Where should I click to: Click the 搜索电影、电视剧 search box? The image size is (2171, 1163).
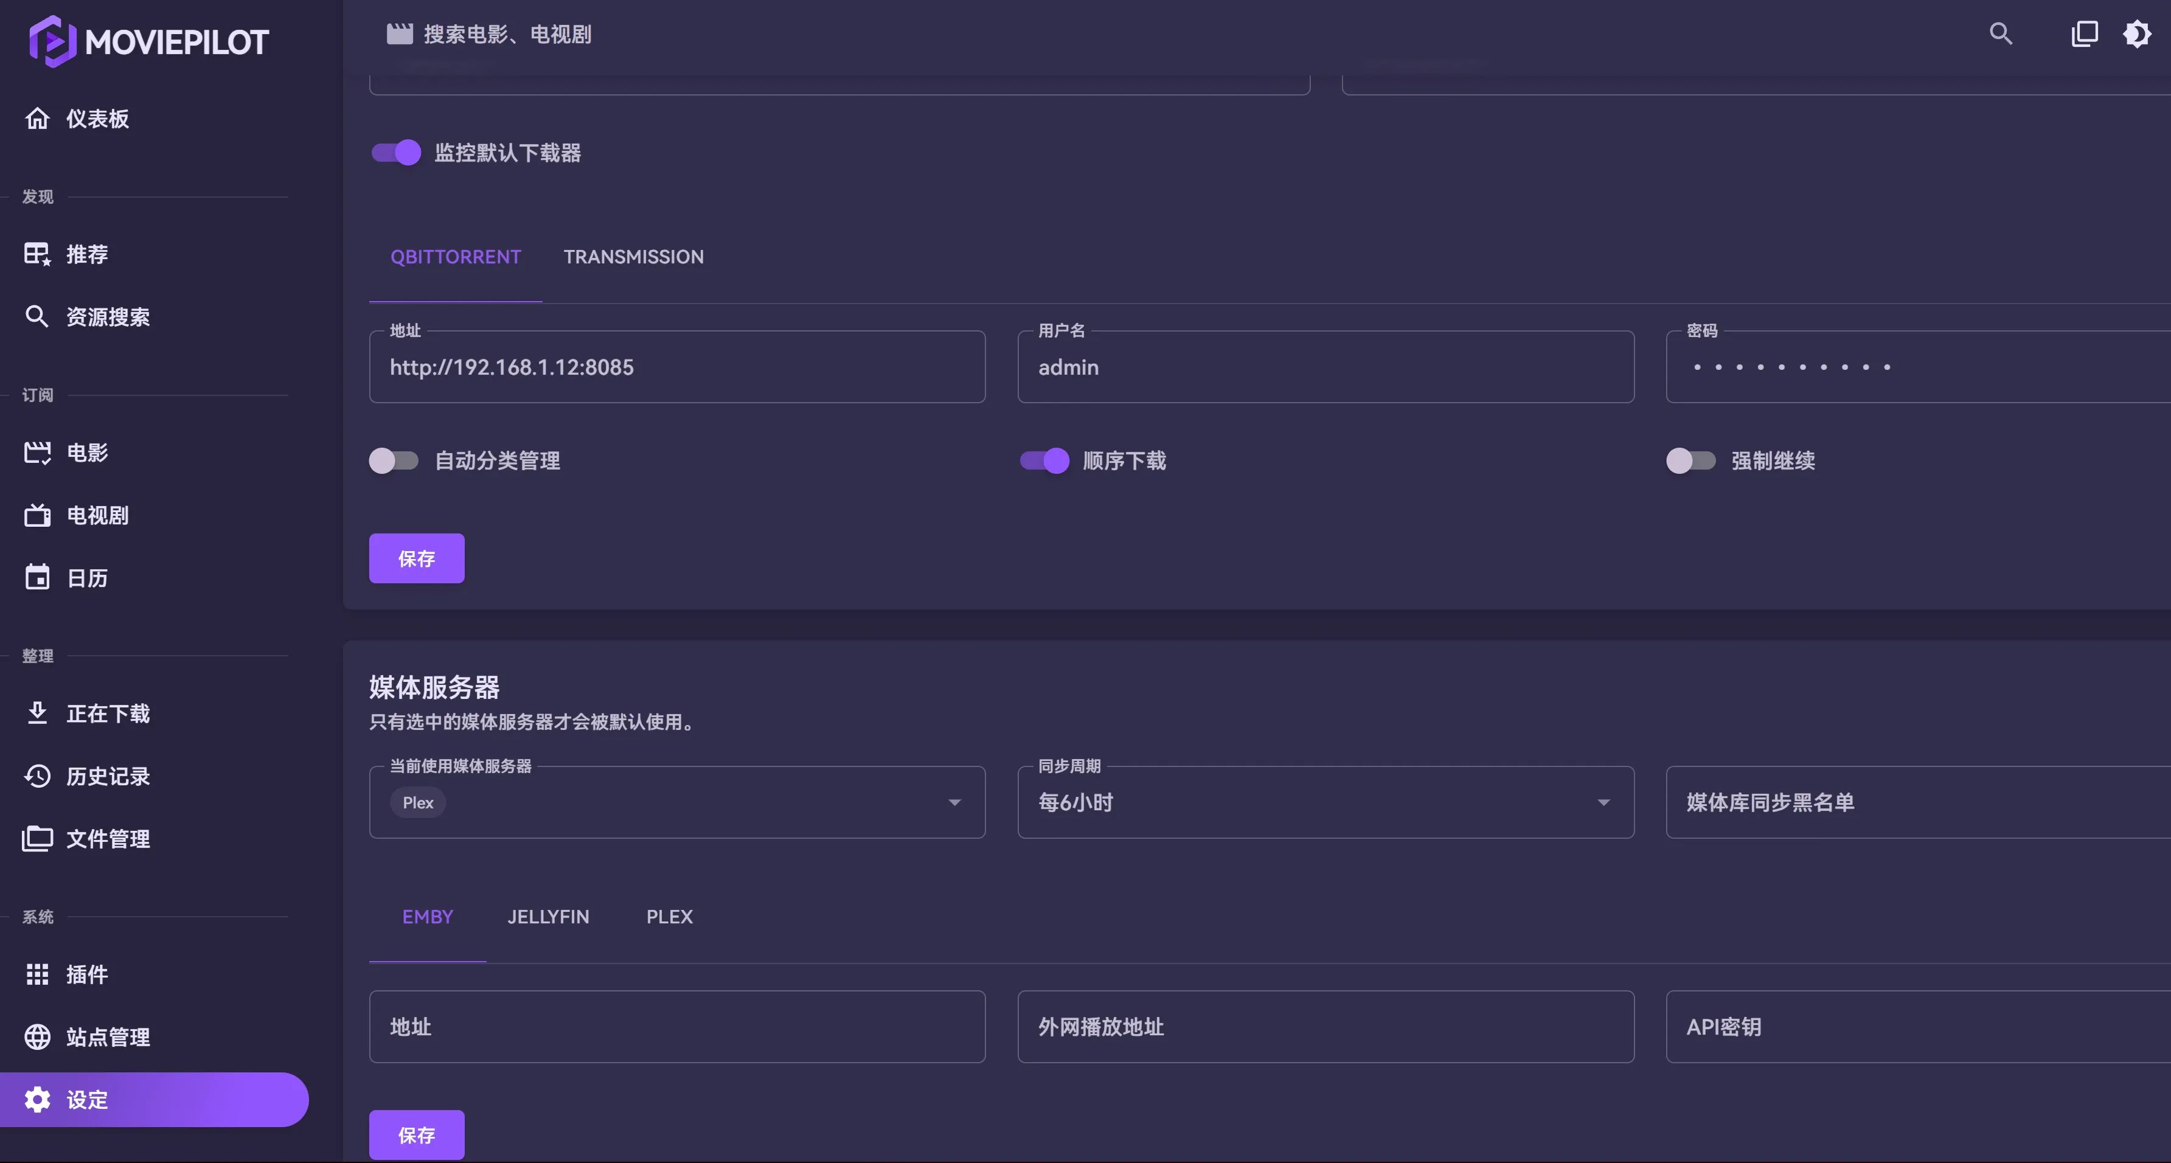click(508, 33)
